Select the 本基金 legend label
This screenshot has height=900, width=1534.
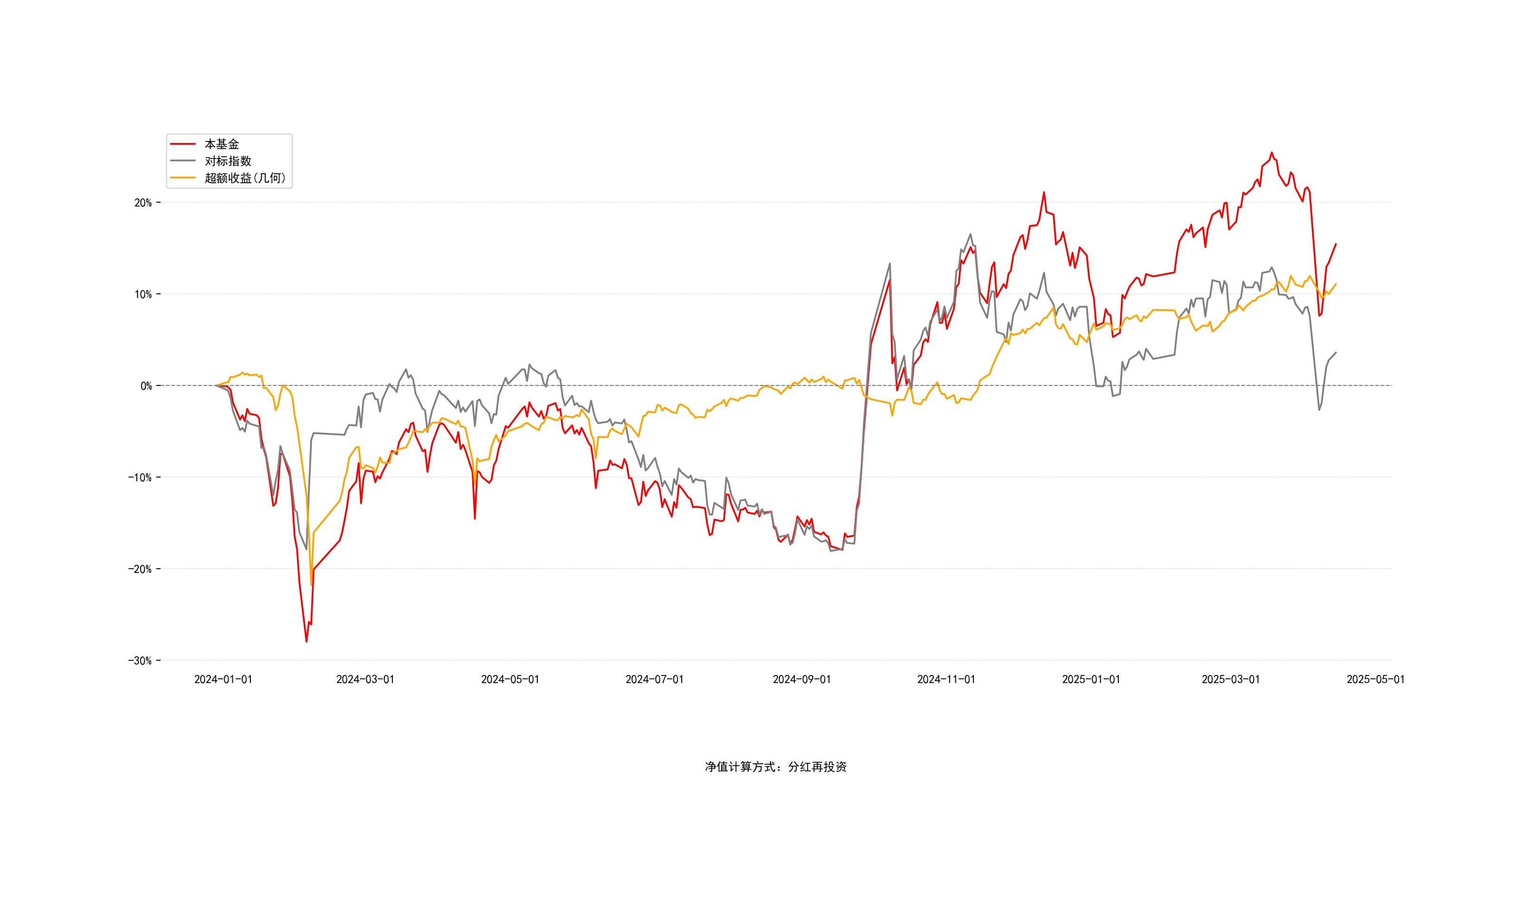[221, 144]
